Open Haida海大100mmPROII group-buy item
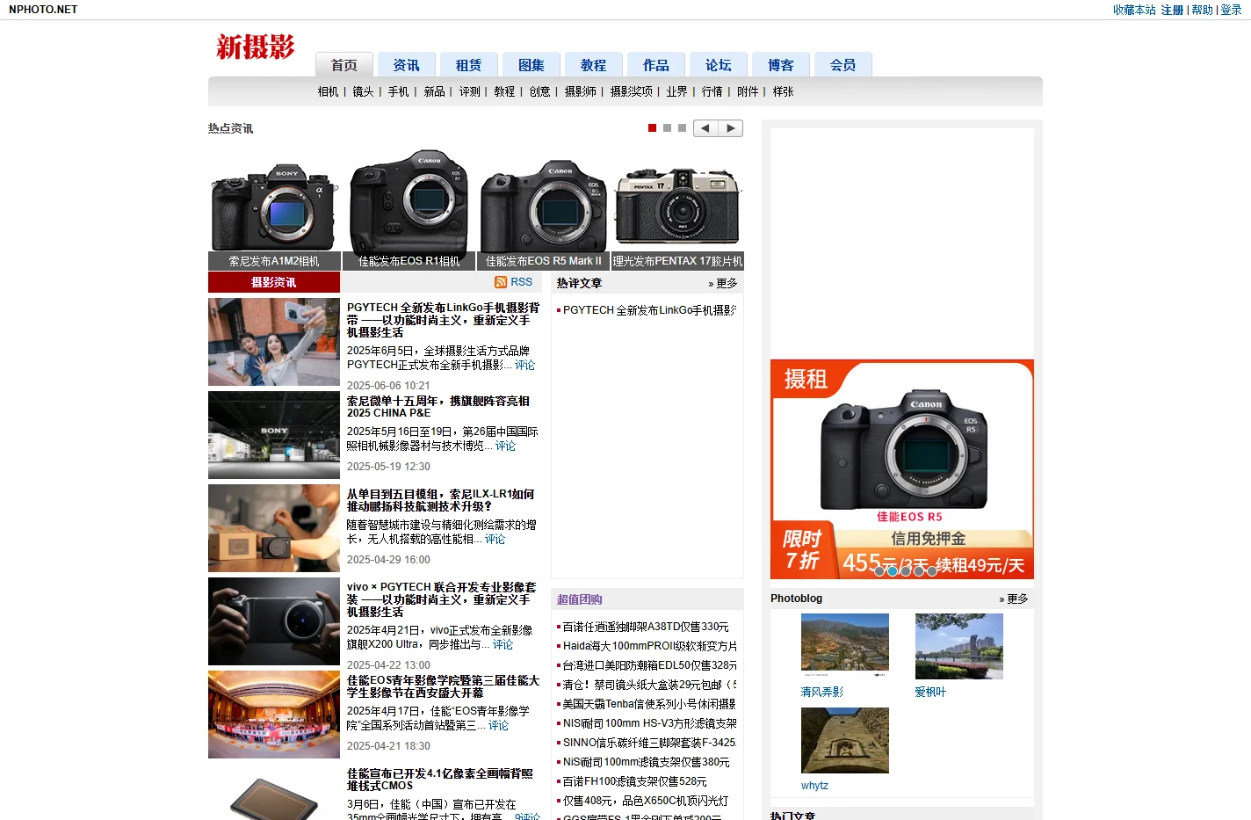 click(650, 646)
